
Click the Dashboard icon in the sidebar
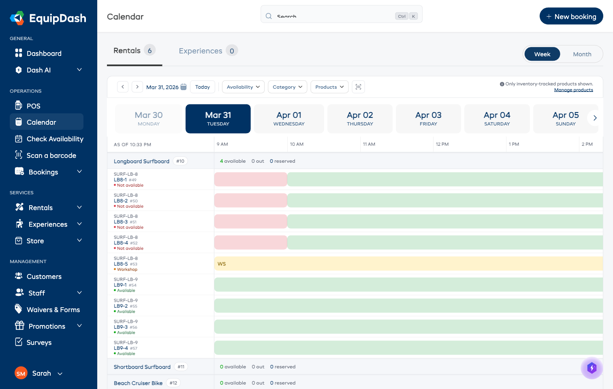pyautogui.click(x=19, y=53)
